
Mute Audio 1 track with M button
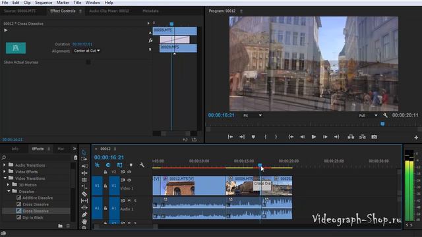(129, 201)
